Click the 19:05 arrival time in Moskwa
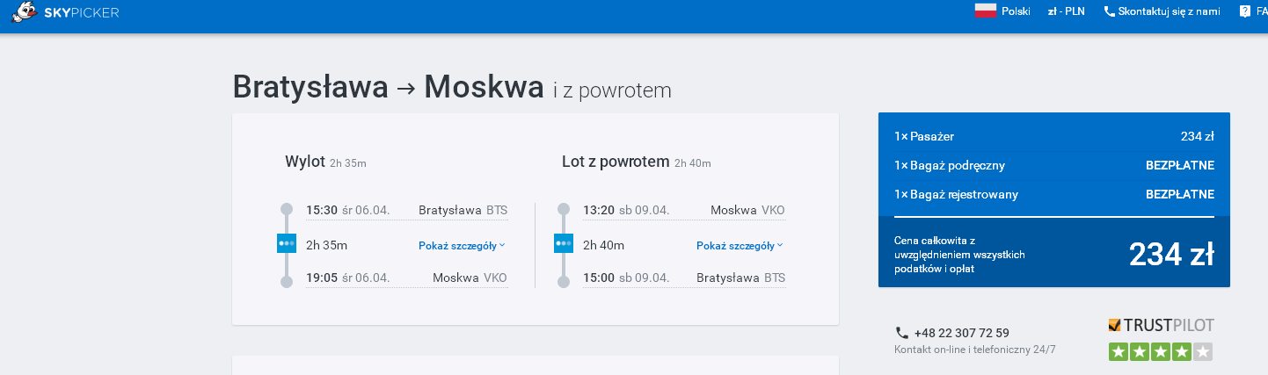The image size is (1268, 375). [x=322, y=278]
